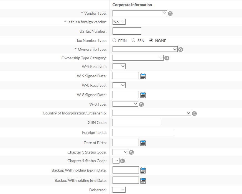Click into the US Tax Number field

127,31
